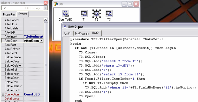Click the Object Inspector scroll up arrow
The image size is (198, 102).
pos(45,20)
